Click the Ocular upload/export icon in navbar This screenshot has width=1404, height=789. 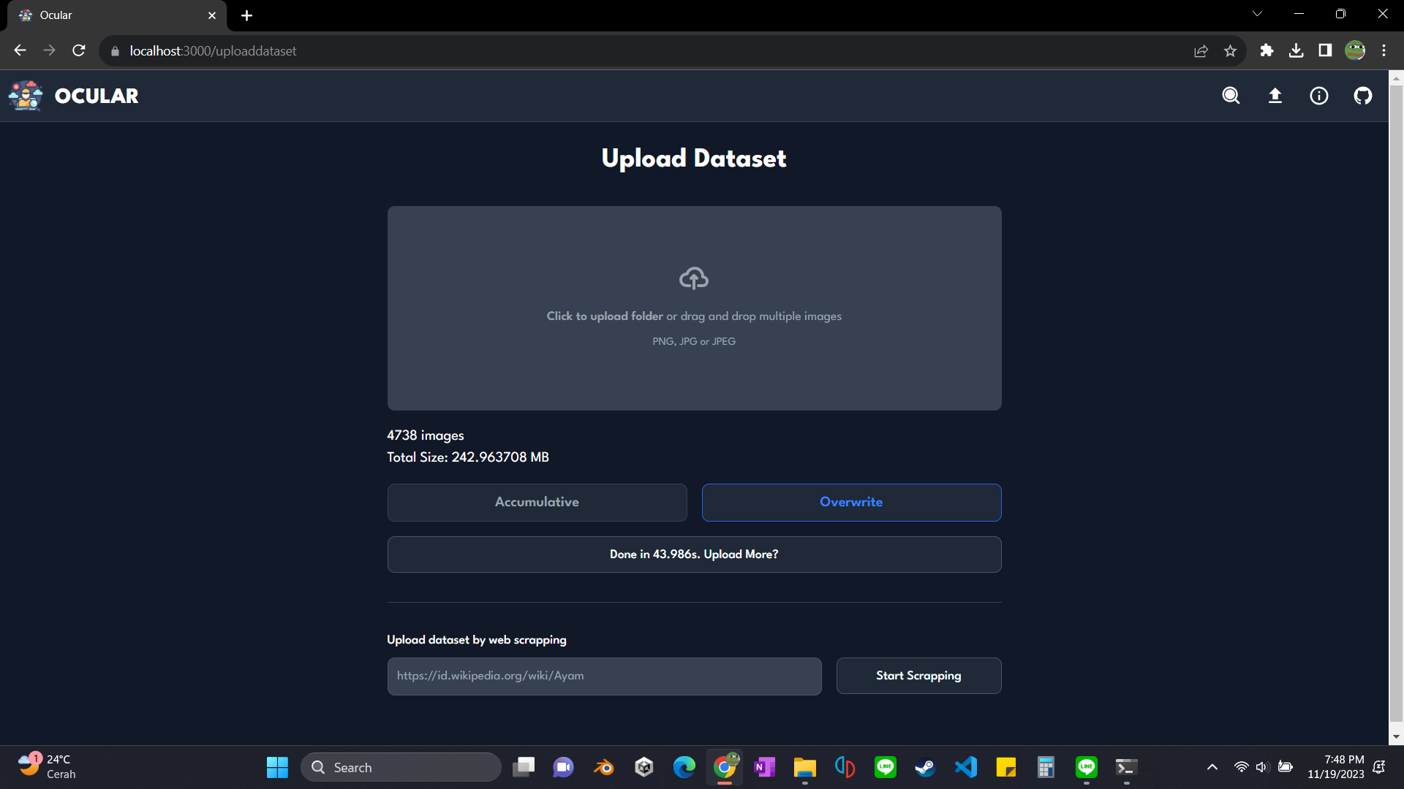click(x=1275, y=96)
